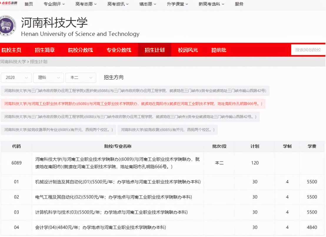Open the 提前批 tab
This screenshot has height=237, width=326.
(x=219, y=50)
